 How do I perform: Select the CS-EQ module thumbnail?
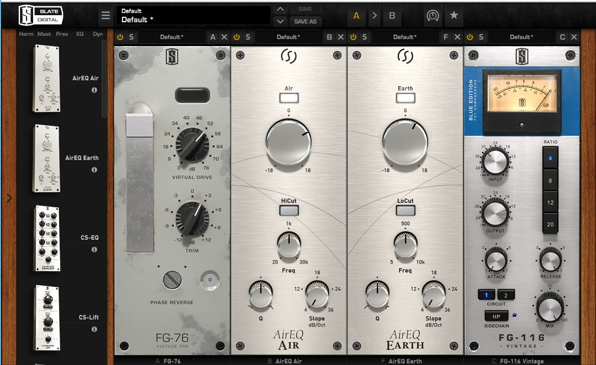[48, 238]
